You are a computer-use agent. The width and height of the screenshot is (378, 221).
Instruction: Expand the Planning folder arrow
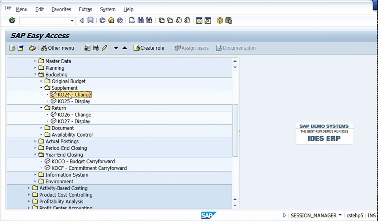(35, 68)
